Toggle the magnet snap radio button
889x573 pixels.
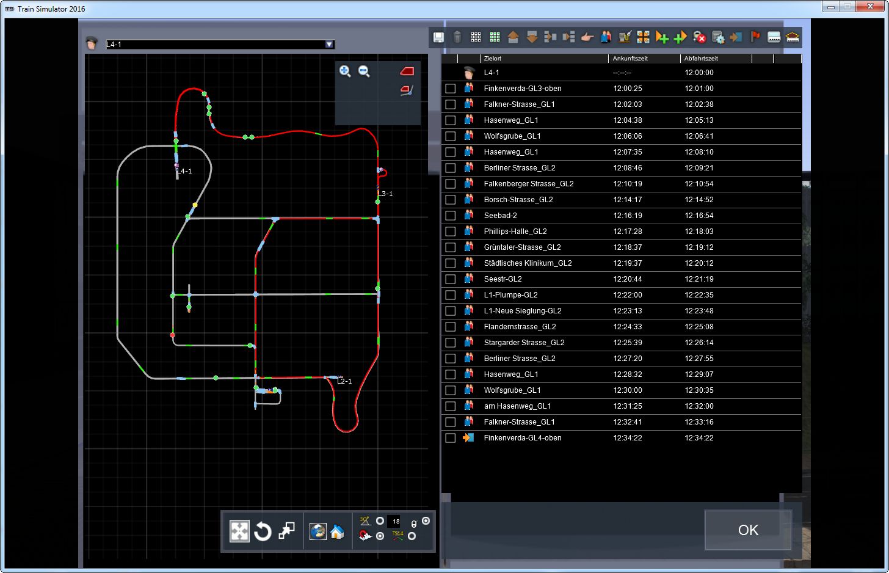(380, 536)
